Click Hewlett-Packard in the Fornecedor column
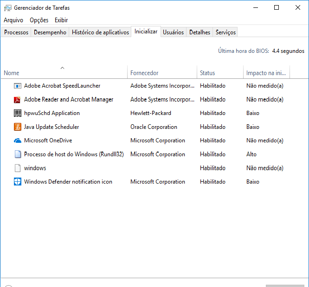The width and height of the screenshot is (309, 287). pyautogui.click(x=151, y=113)
